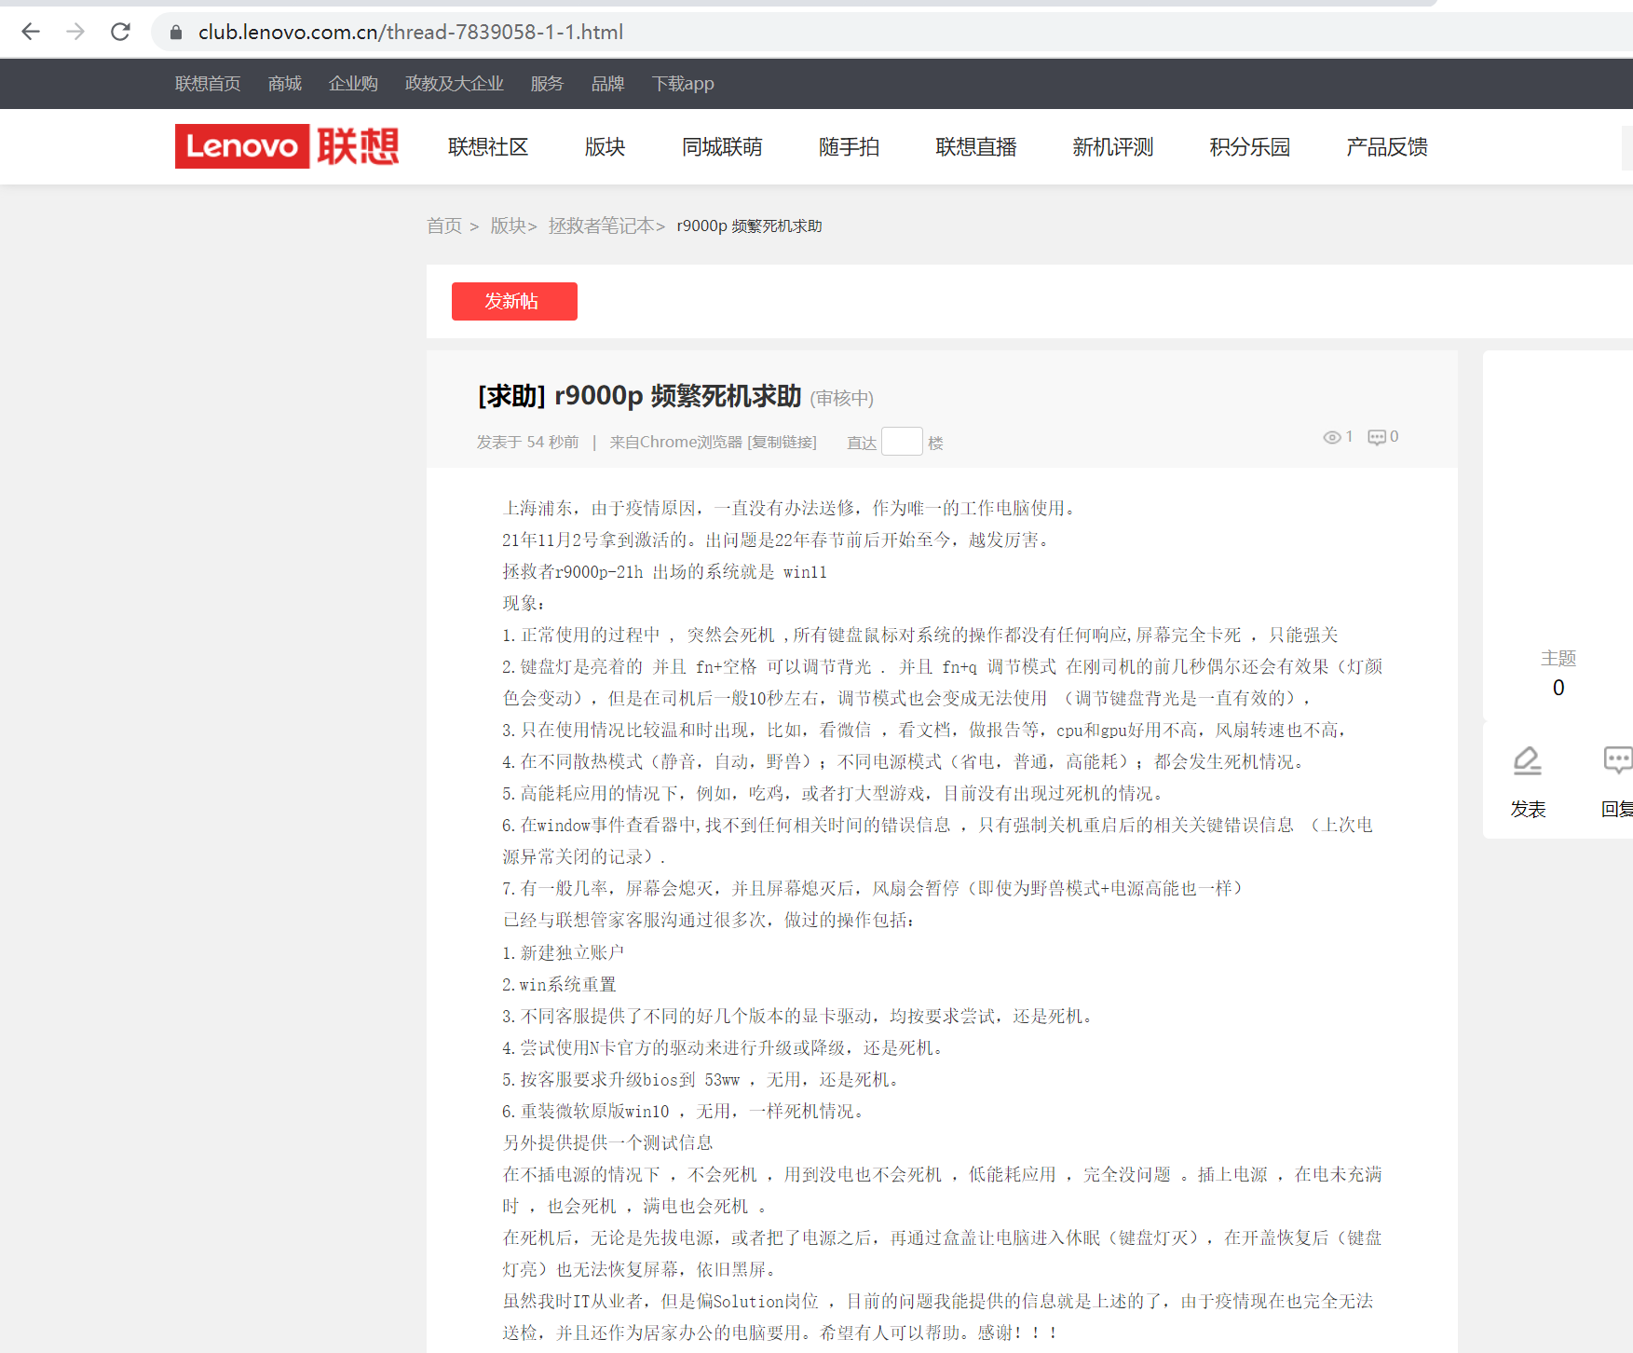
Task: Click the [复制链接] copy link
Action: click(782, 442)
